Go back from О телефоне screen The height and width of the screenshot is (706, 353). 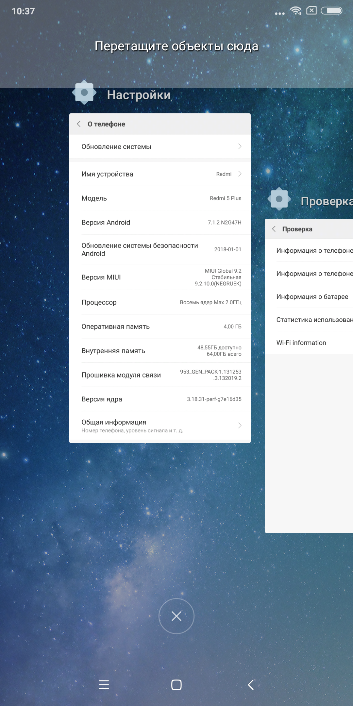point(79,124)
